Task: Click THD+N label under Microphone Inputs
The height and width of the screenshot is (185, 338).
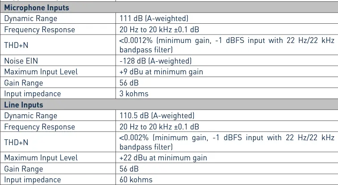Action: point(16,45)
